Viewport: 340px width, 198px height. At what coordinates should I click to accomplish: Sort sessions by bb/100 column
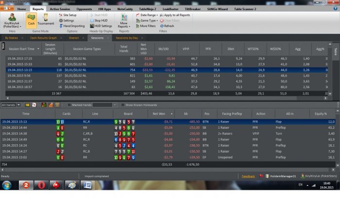164,49
